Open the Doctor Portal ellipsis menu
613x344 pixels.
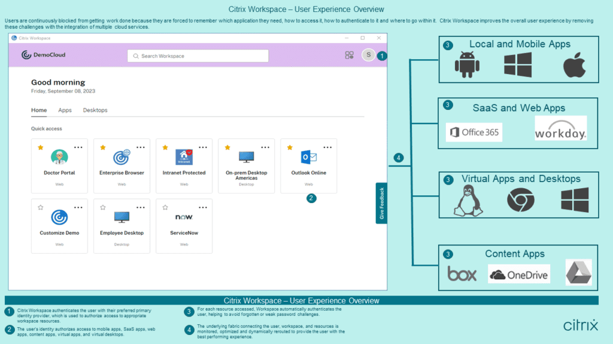(78, 146)
